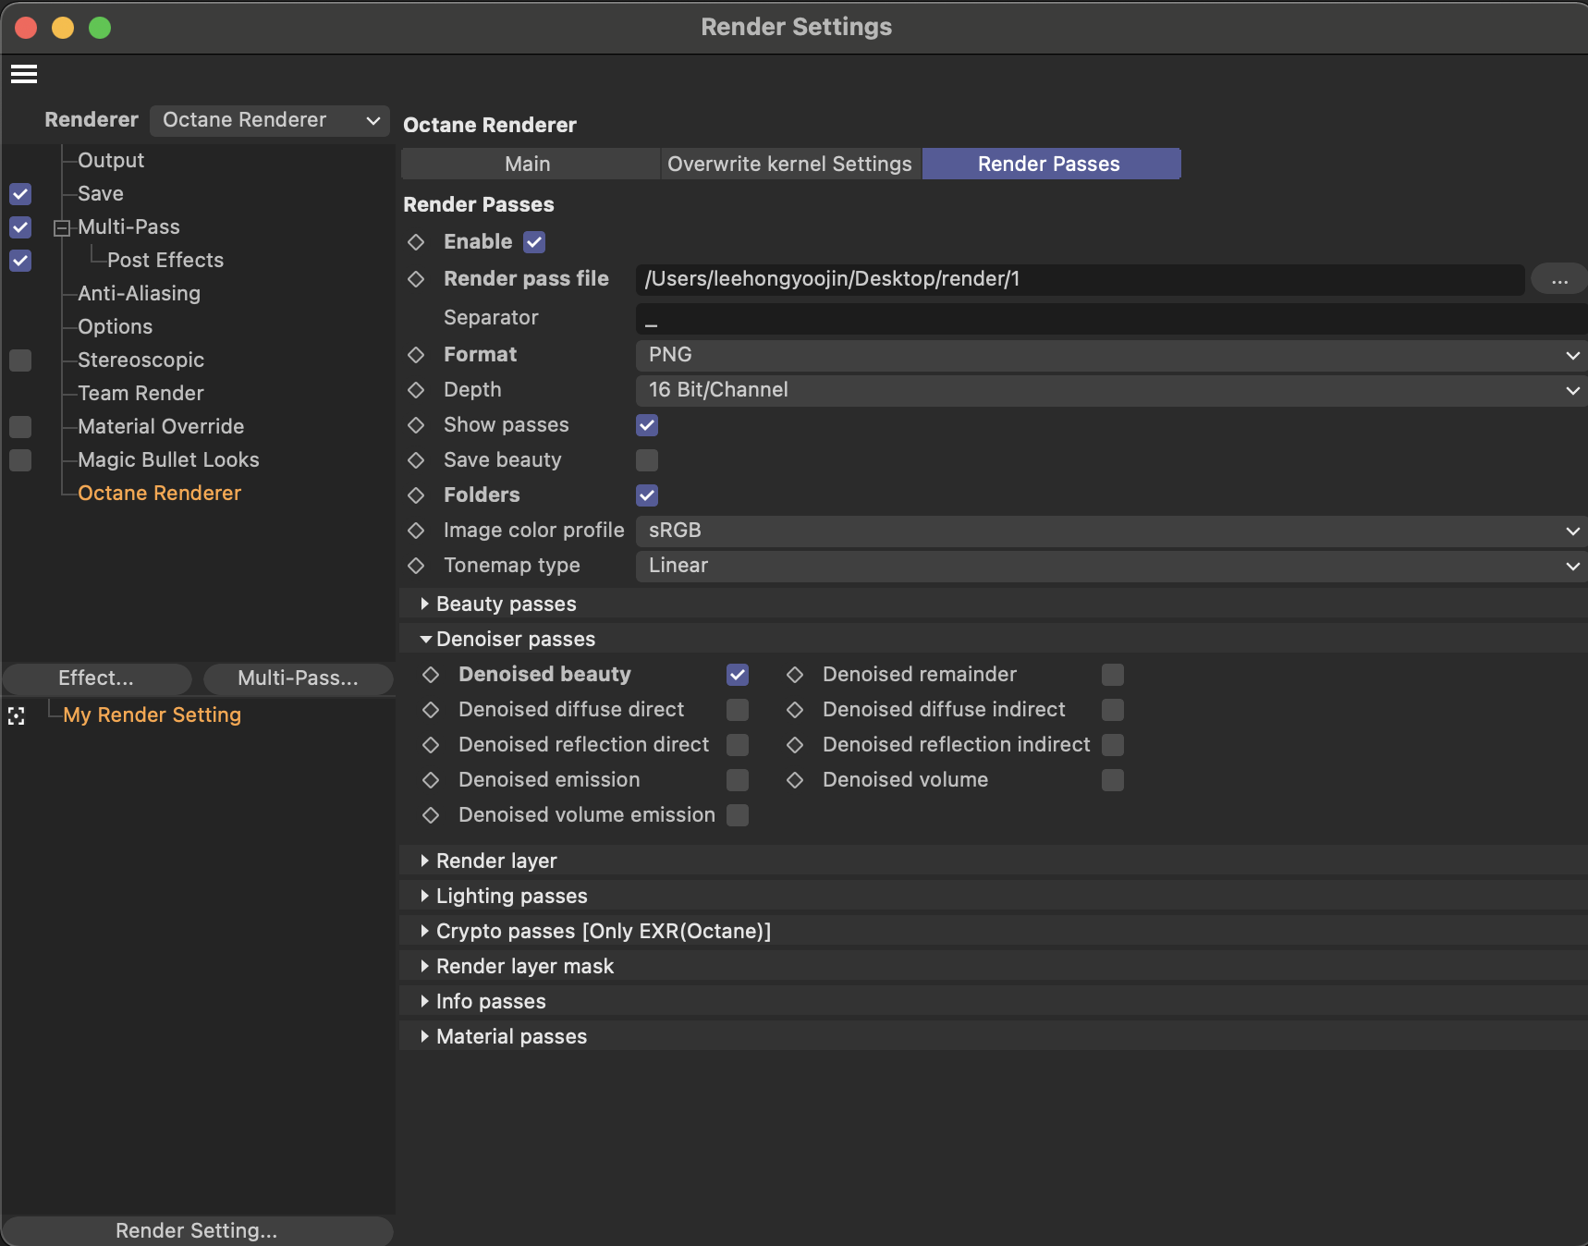Click keyframe diamond beside Depth
Image resolution: width=1588 pixels, height=1246 pixels.
pyautogui.click(x=416, y=390)
